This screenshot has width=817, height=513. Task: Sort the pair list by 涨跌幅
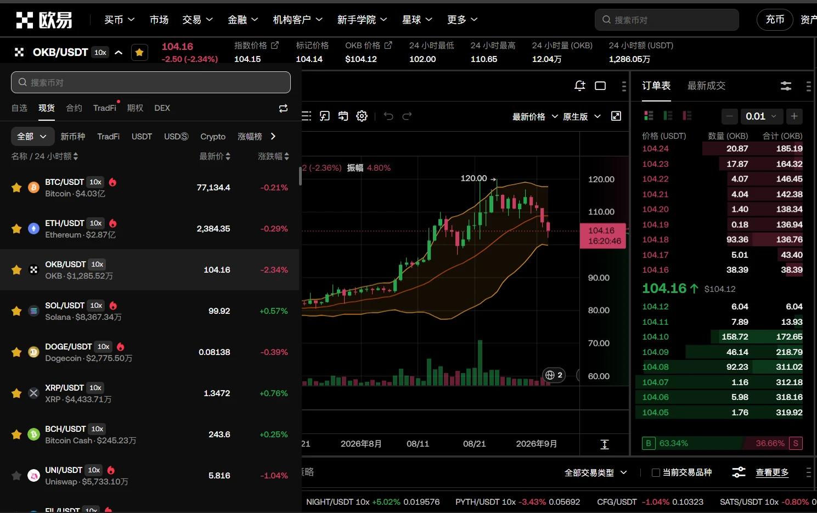273,156
